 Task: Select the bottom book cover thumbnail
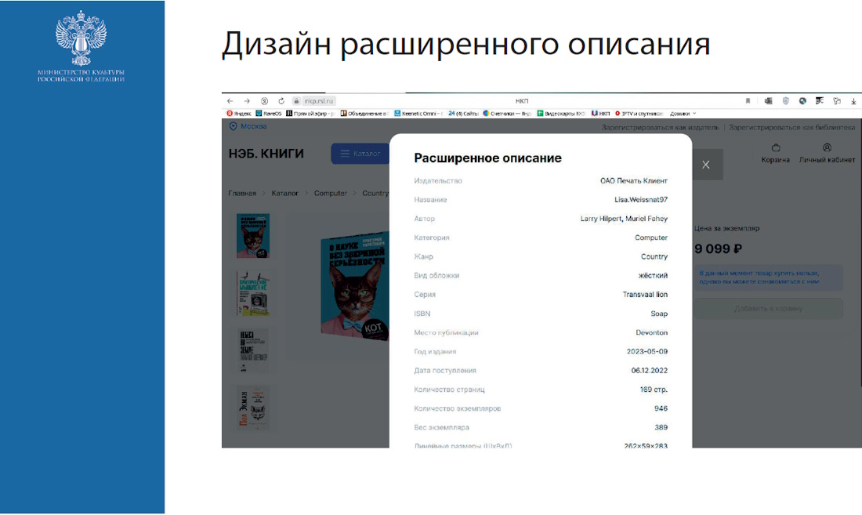click(253, 408)
